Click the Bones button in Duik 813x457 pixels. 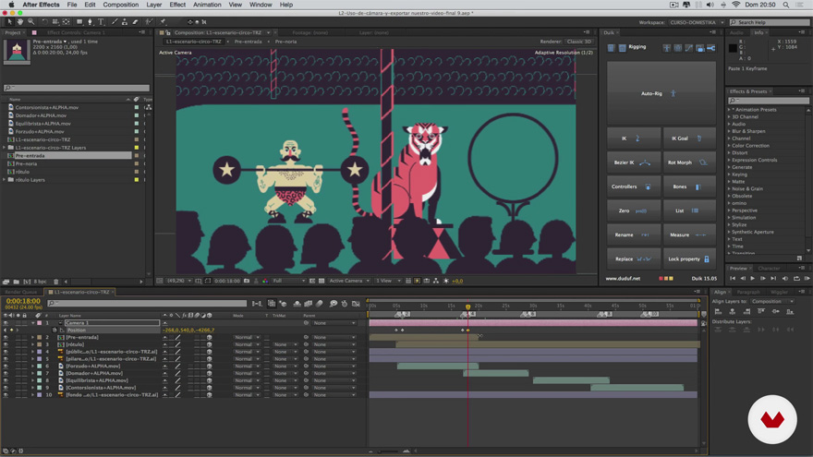(x=689, y=186)
